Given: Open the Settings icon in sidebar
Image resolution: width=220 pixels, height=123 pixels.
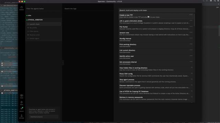Looking at the screenshot, I should [21, 117].
